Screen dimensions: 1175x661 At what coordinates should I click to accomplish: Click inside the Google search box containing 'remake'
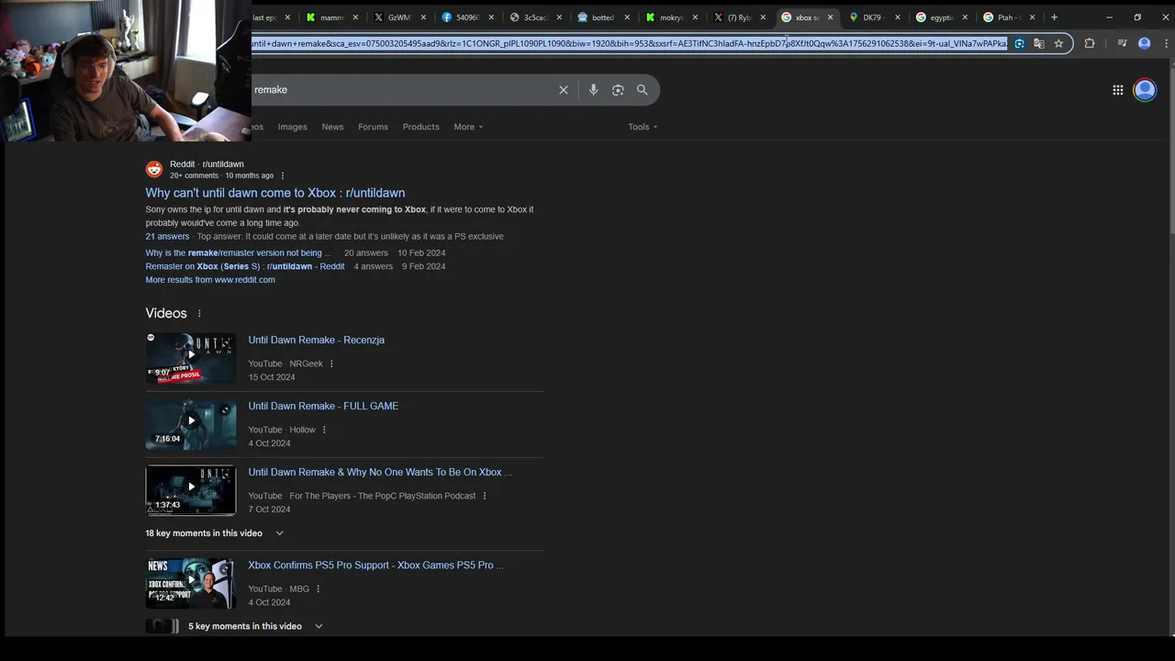404,90
